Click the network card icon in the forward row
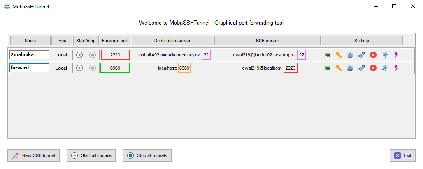 click(327, 68)
